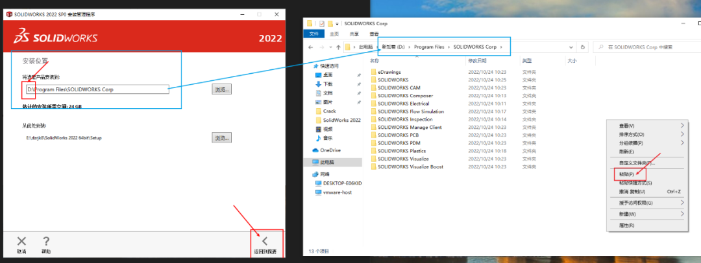
Task: Choose Paste shortcut in context menu
Action: coord(646,183)
